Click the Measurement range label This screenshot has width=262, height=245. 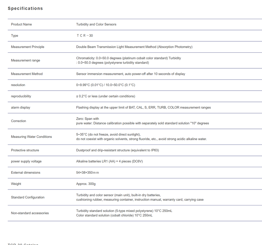[26, 60]
